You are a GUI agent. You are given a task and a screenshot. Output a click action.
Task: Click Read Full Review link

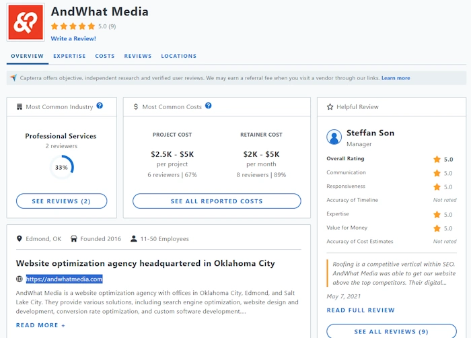tap(361, 310)
